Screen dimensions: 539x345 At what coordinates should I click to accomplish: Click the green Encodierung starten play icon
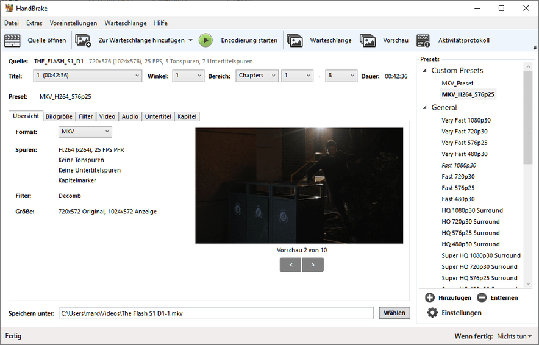click(x=205, y=41)
